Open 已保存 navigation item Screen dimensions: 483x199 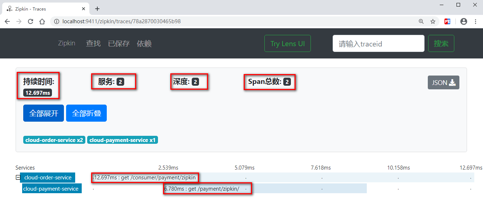pyautogui.click(x=119, y=44)
